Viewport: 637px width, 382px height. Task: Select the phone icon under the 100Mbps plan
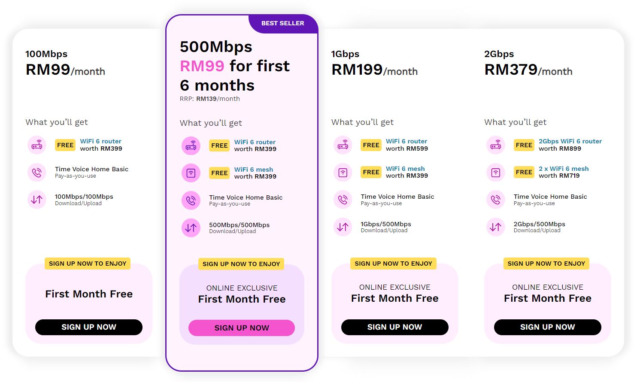click(x=37, y=172)
